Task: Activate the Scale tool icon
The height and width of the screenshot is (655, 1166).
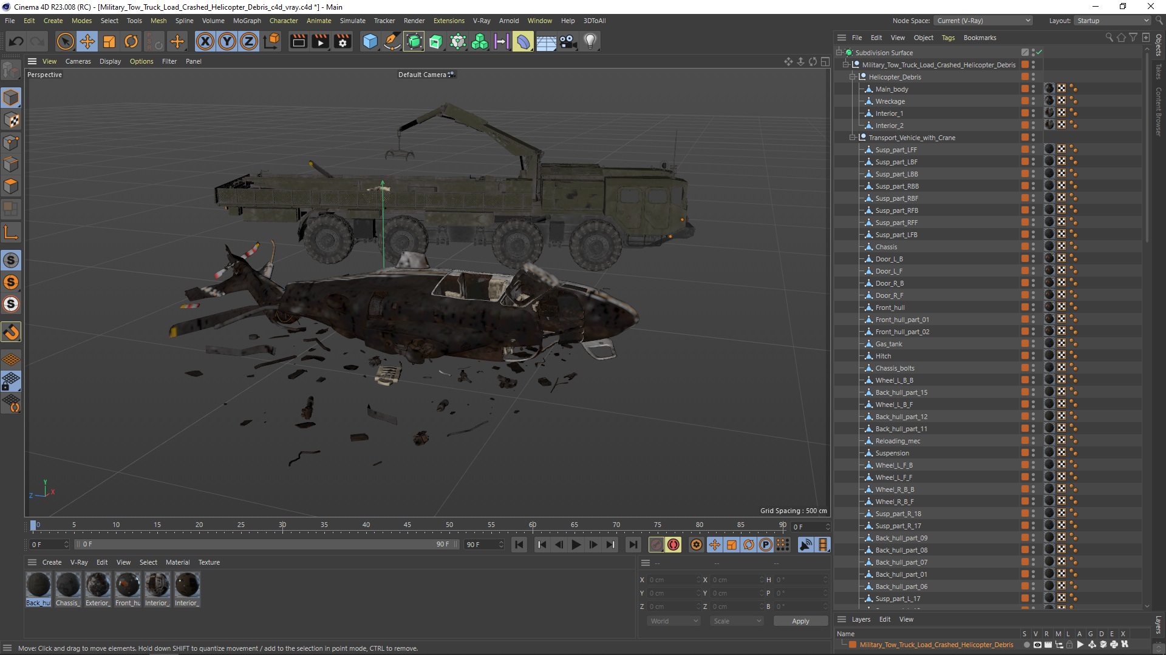Action: pos(109,41)
